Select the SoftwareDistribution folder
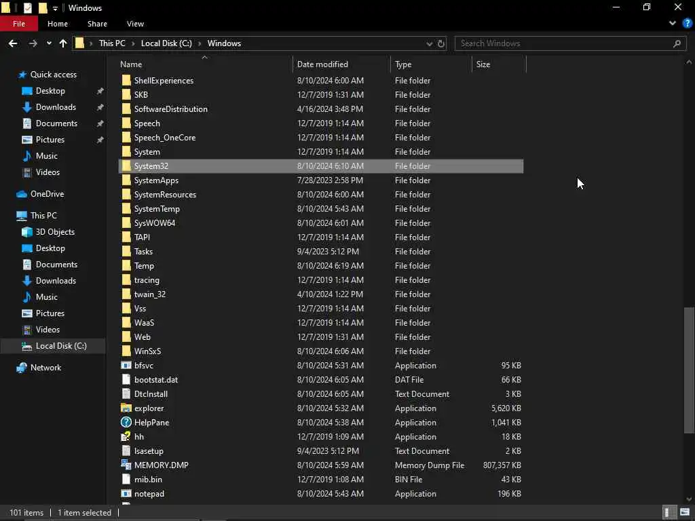Screen dimensions: 695x521 coord(170,109)
